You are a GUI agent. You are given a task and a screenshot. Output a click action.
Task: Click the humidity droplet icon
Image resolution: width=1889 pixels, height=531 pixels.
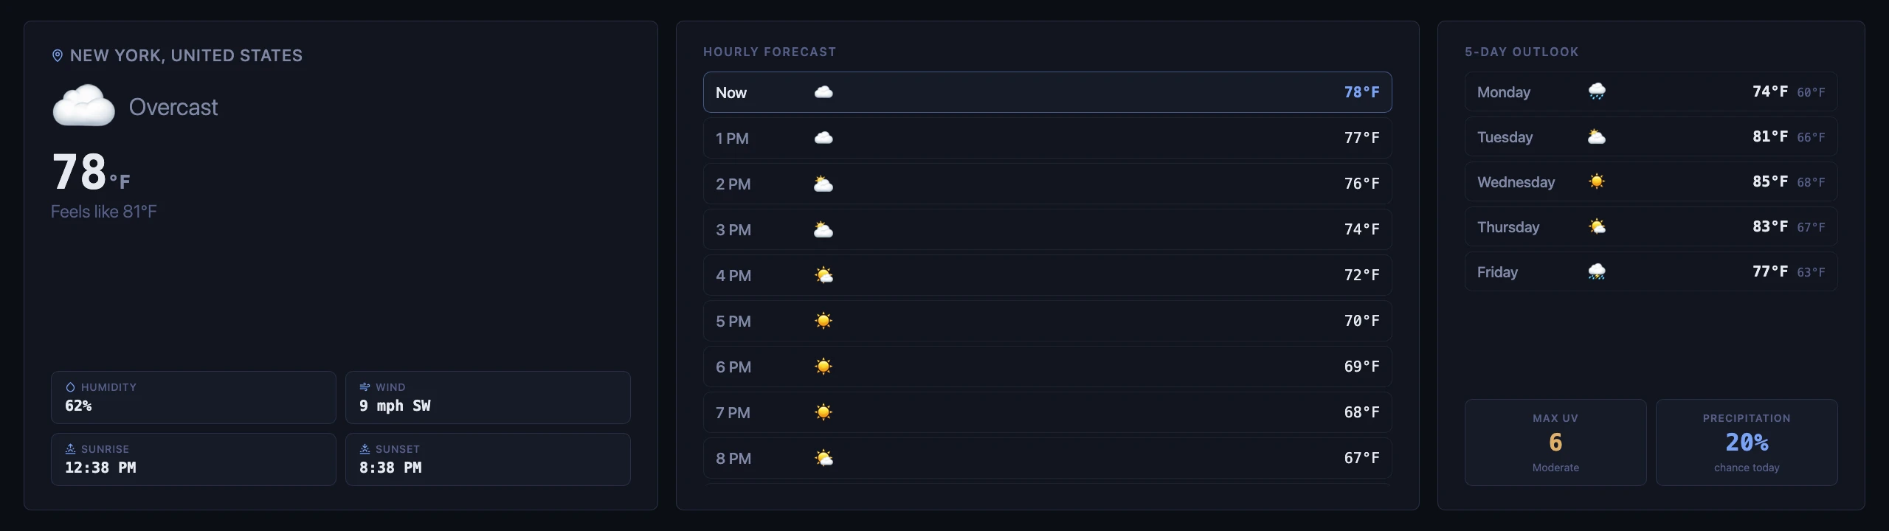71,387
